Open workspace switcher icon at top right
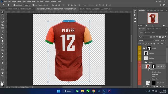Viewport: 168px width, 94px height. [x=164, y=5]
